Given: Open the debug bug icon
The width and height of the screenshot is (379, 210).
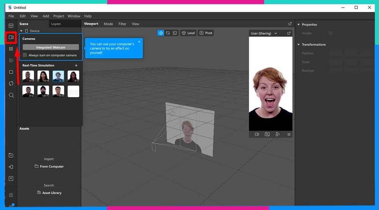Looking at the screenshot, I should click(x=11, y=195).
